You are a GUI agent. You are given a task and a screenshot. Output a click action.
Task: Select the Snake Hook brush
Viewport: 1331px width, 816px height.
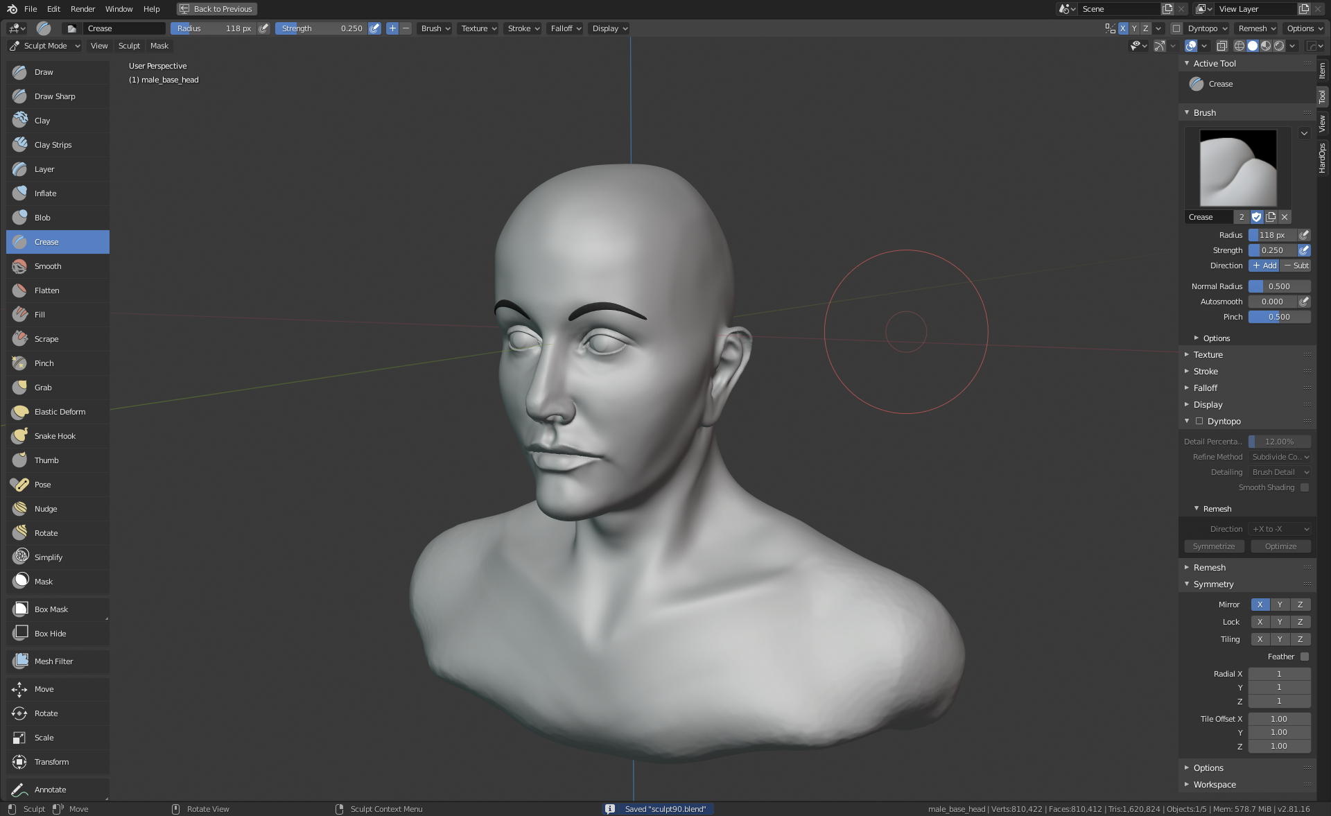[x=55, y=436]
